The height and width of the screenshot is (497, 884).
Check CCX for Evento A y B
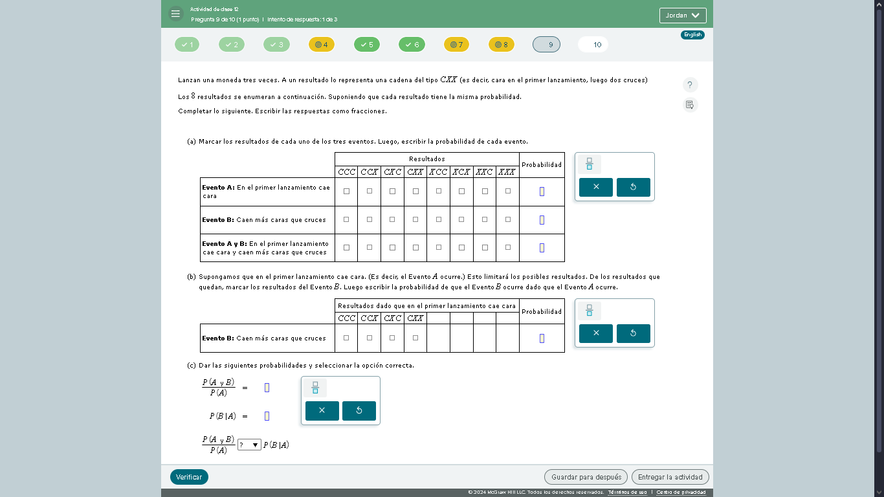(x=370, y=247)
